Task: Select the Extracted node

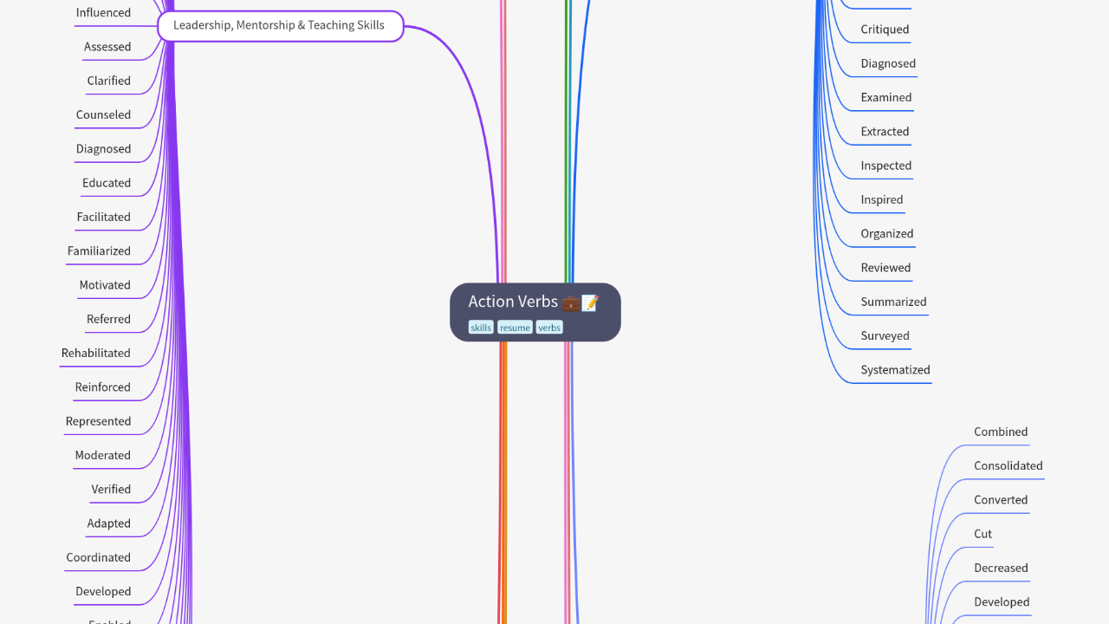Action: click(x=885, y=132)
